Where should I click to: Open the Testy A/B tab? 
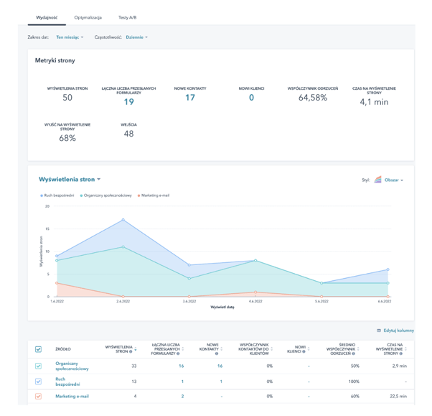point(127,18)
